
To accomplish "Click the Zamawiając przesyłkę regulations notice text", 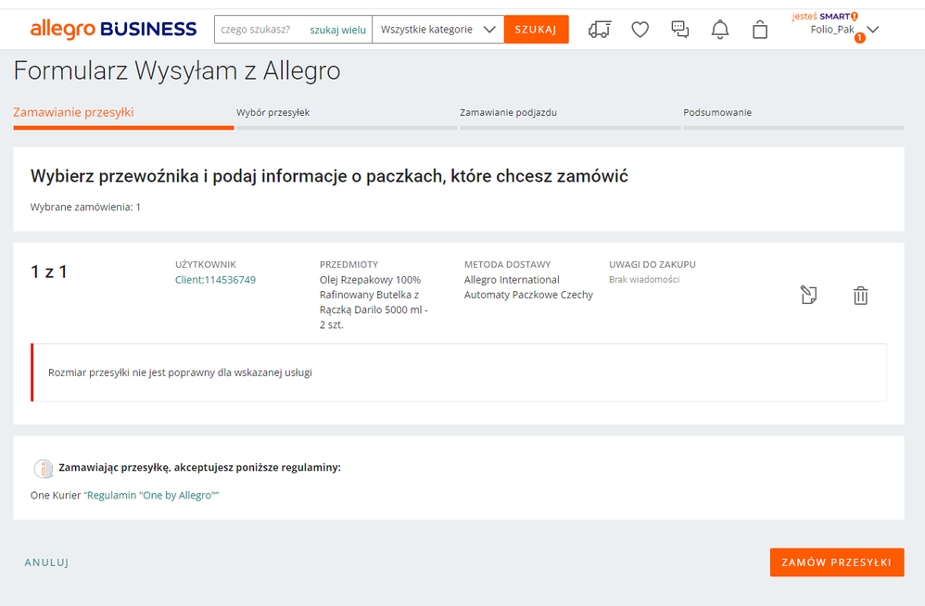I will click(x=199, y=467).
